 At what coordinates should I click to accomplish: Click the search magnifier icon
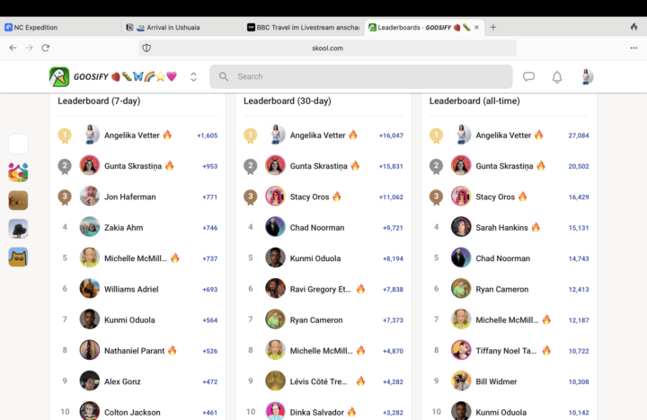pos(224,76)
